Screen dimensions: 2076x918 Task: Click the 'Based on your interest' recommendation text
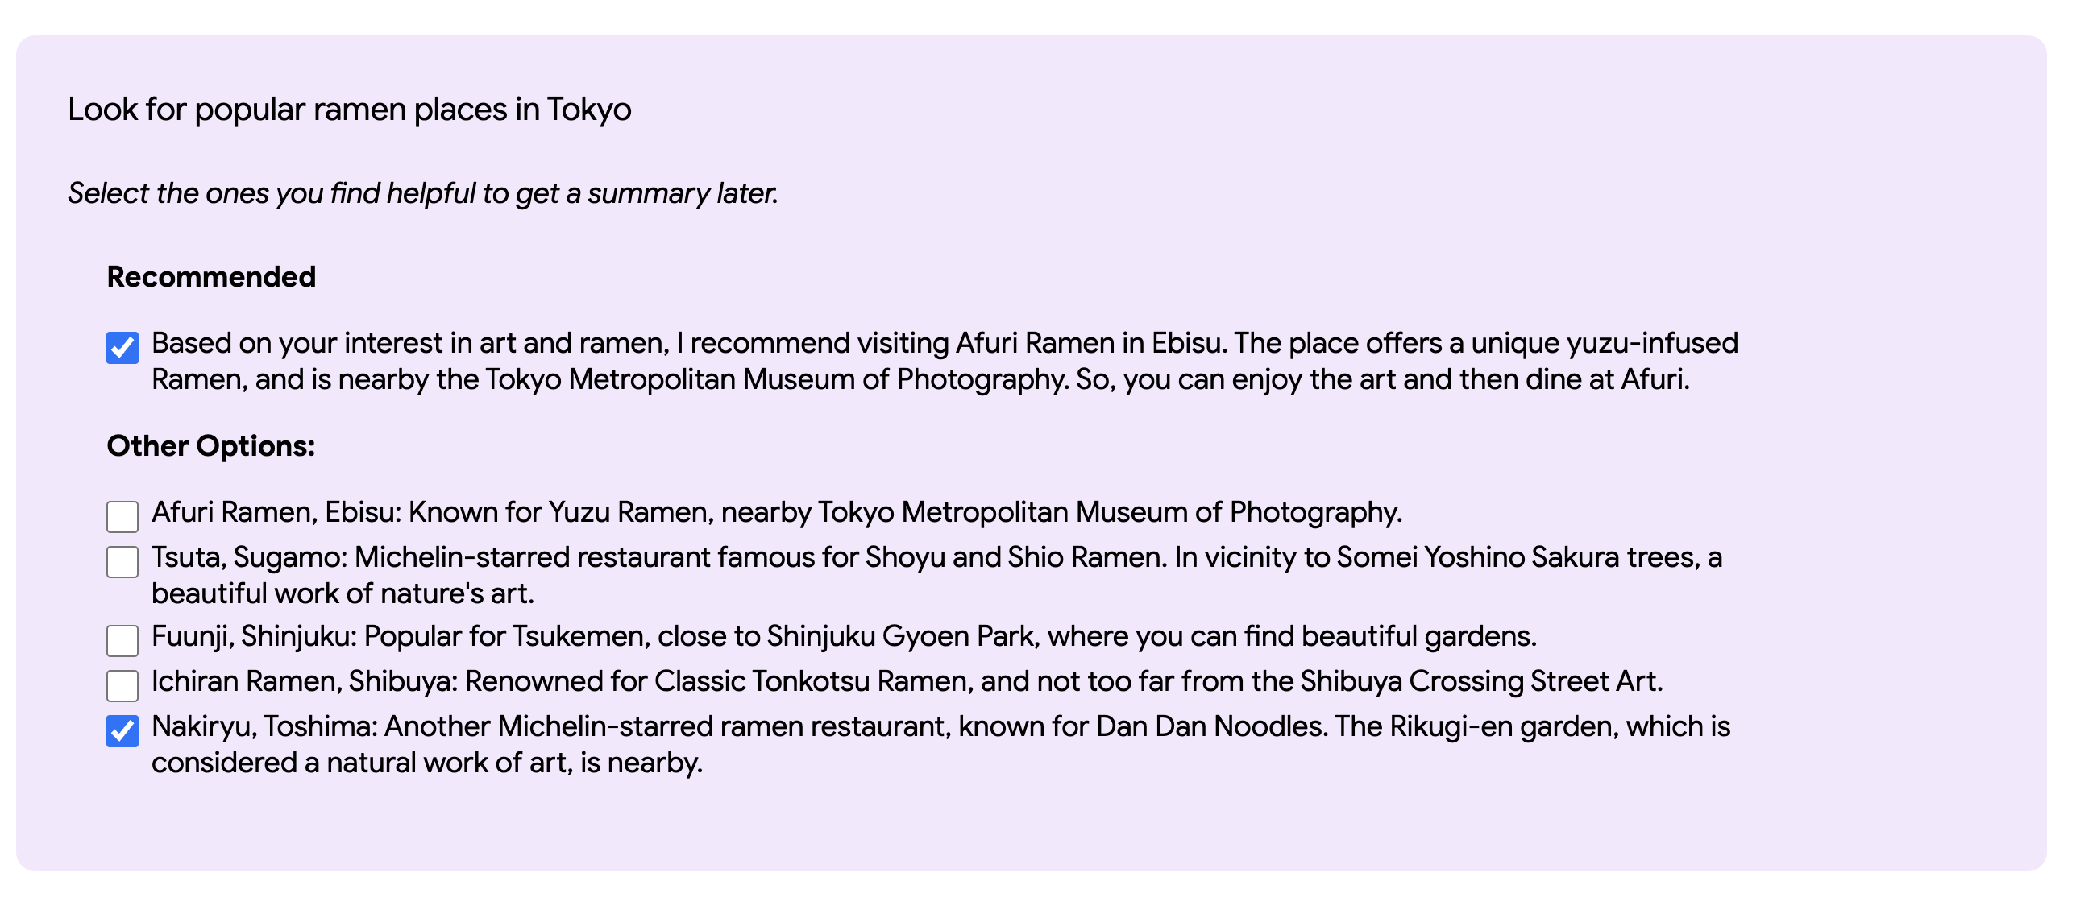pyautogui.click(x=943, y=344)
